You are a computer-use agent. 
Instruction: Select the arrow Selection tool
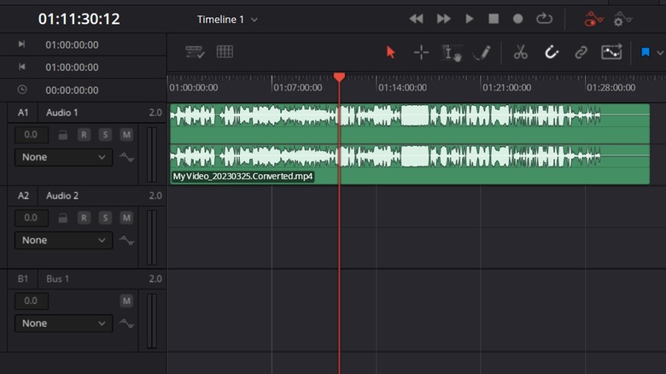coord(391,52)
